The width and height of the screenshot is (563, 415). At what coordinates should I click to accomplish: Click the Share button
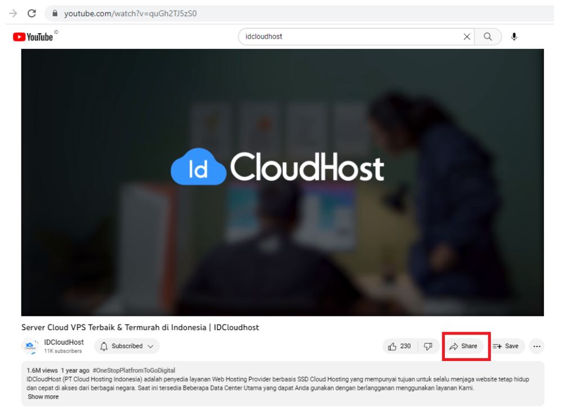(463, 346)
